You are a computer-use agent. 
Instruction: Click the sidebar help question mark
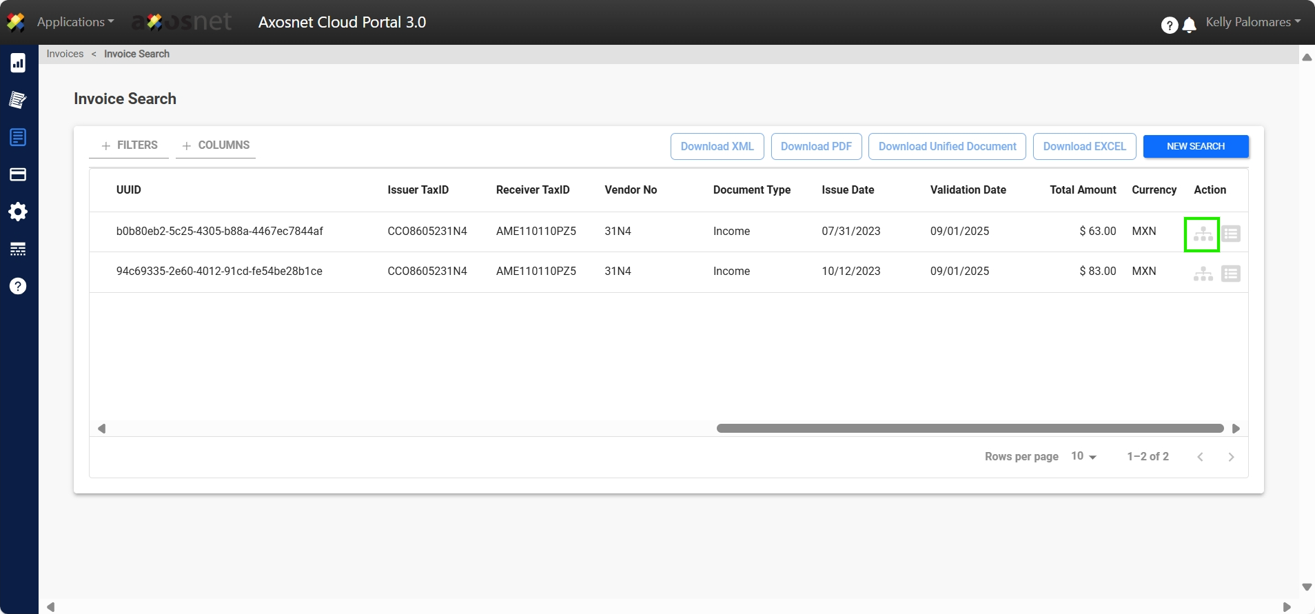pos(18,286)
